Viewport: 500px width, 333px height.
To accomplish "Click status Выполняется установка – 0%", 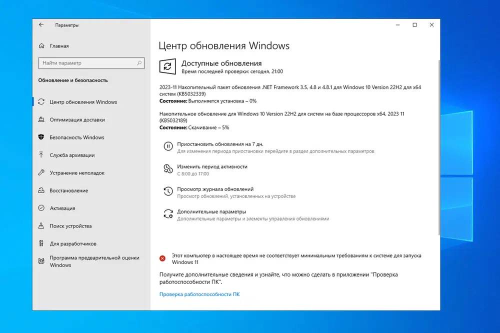I will [x=208, y=101].
